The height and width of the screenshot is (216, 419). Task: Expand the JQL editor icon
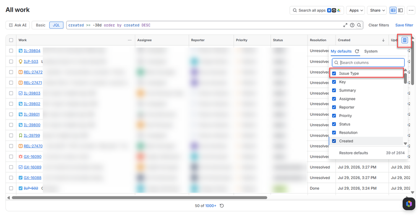pyautogui.click(x=345, y=25)
